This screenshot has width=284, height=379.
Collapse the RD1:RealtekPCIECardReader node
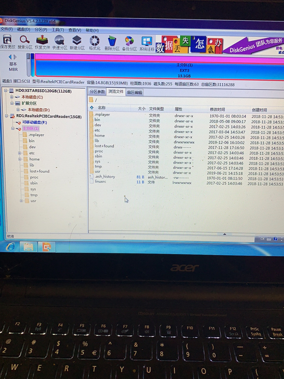(x=7, y=116)
